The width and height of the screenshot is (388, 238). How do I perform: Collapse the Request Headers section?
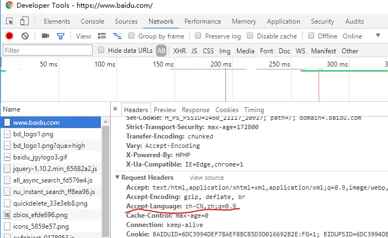pyautogui.click(x=117, y=178)
